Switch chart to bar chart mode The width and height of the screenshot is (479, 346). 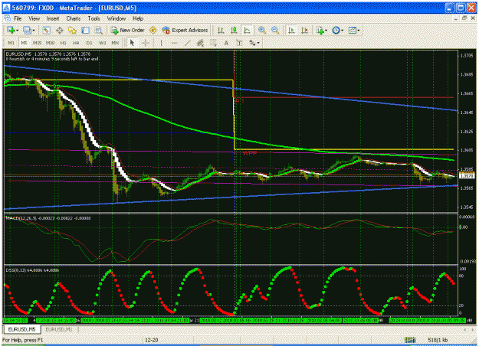pyautogui.click(x=221, y=30)
